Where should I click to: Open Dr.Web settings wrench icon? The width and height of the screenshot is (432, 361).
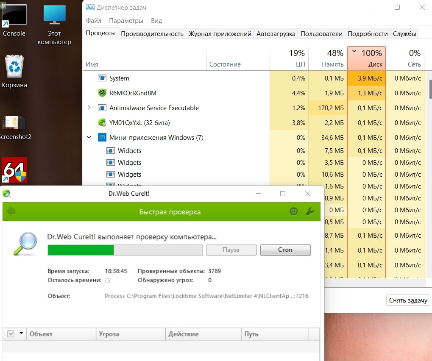click(310, 211)
